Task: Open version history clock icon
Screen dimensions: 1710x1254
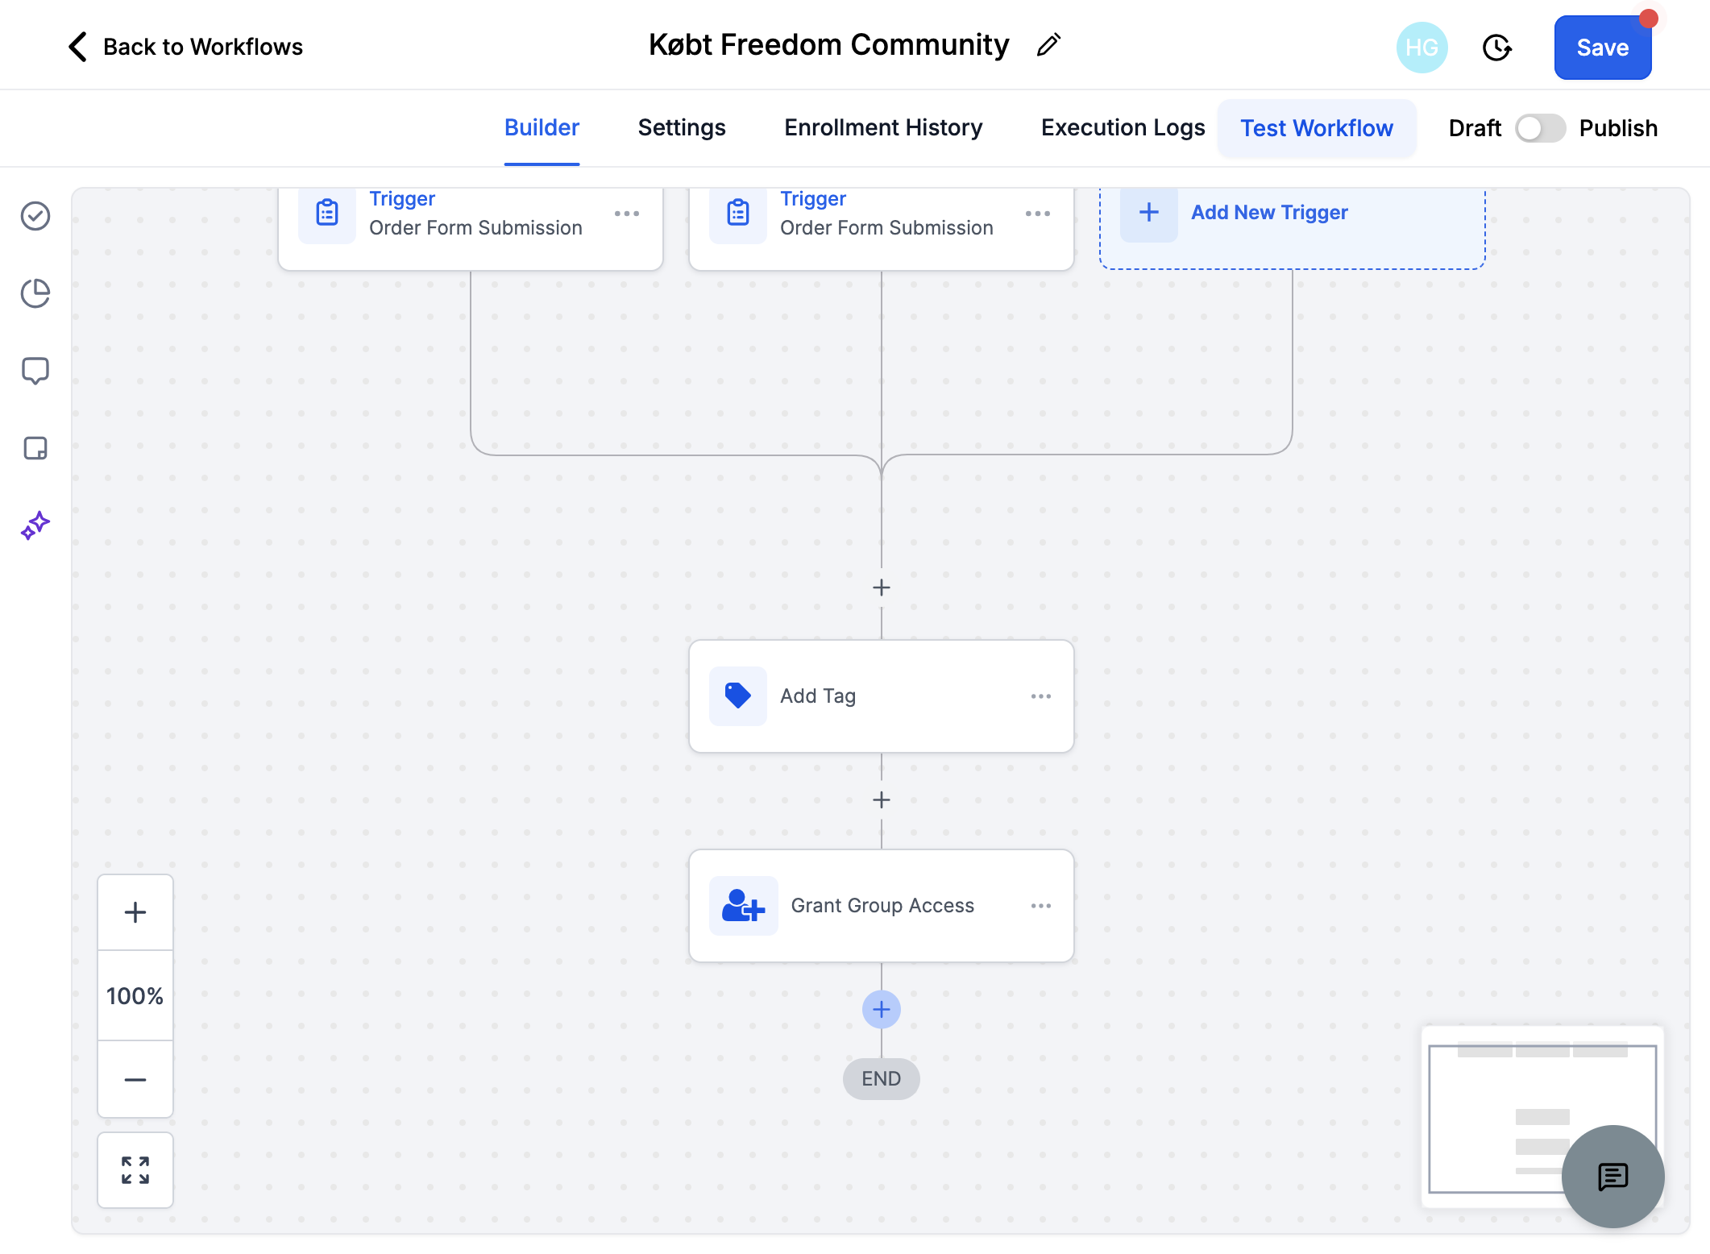Action: (x=1496, y=48)
